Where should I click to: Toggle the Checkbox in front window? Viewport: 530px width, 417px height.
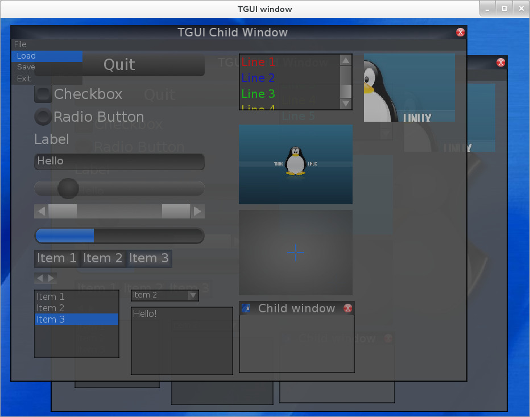(43, 94)
